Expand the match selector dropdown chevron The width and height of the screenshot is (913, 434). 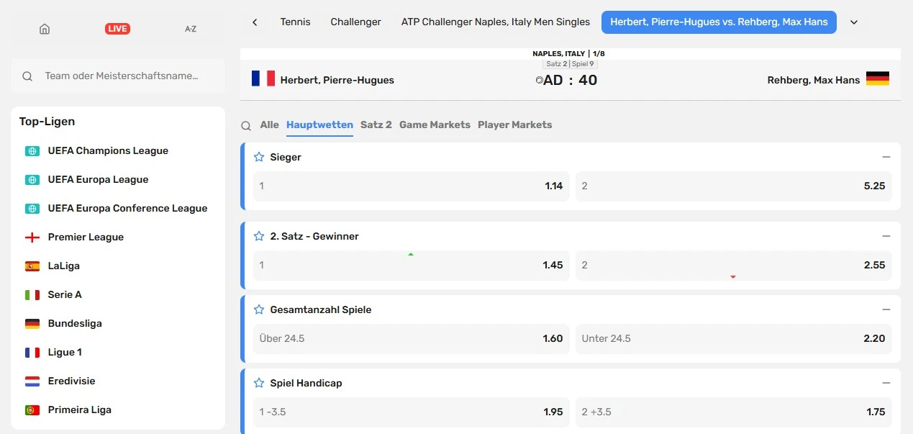(854, 22)
